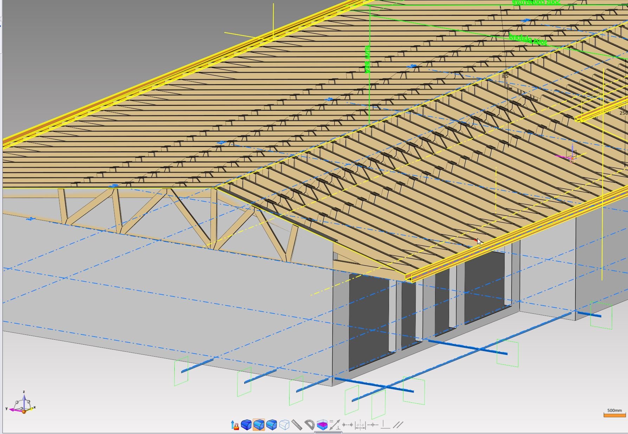Click the perpendicular constraint icon

pyautogui.click(x=386, y=425)
